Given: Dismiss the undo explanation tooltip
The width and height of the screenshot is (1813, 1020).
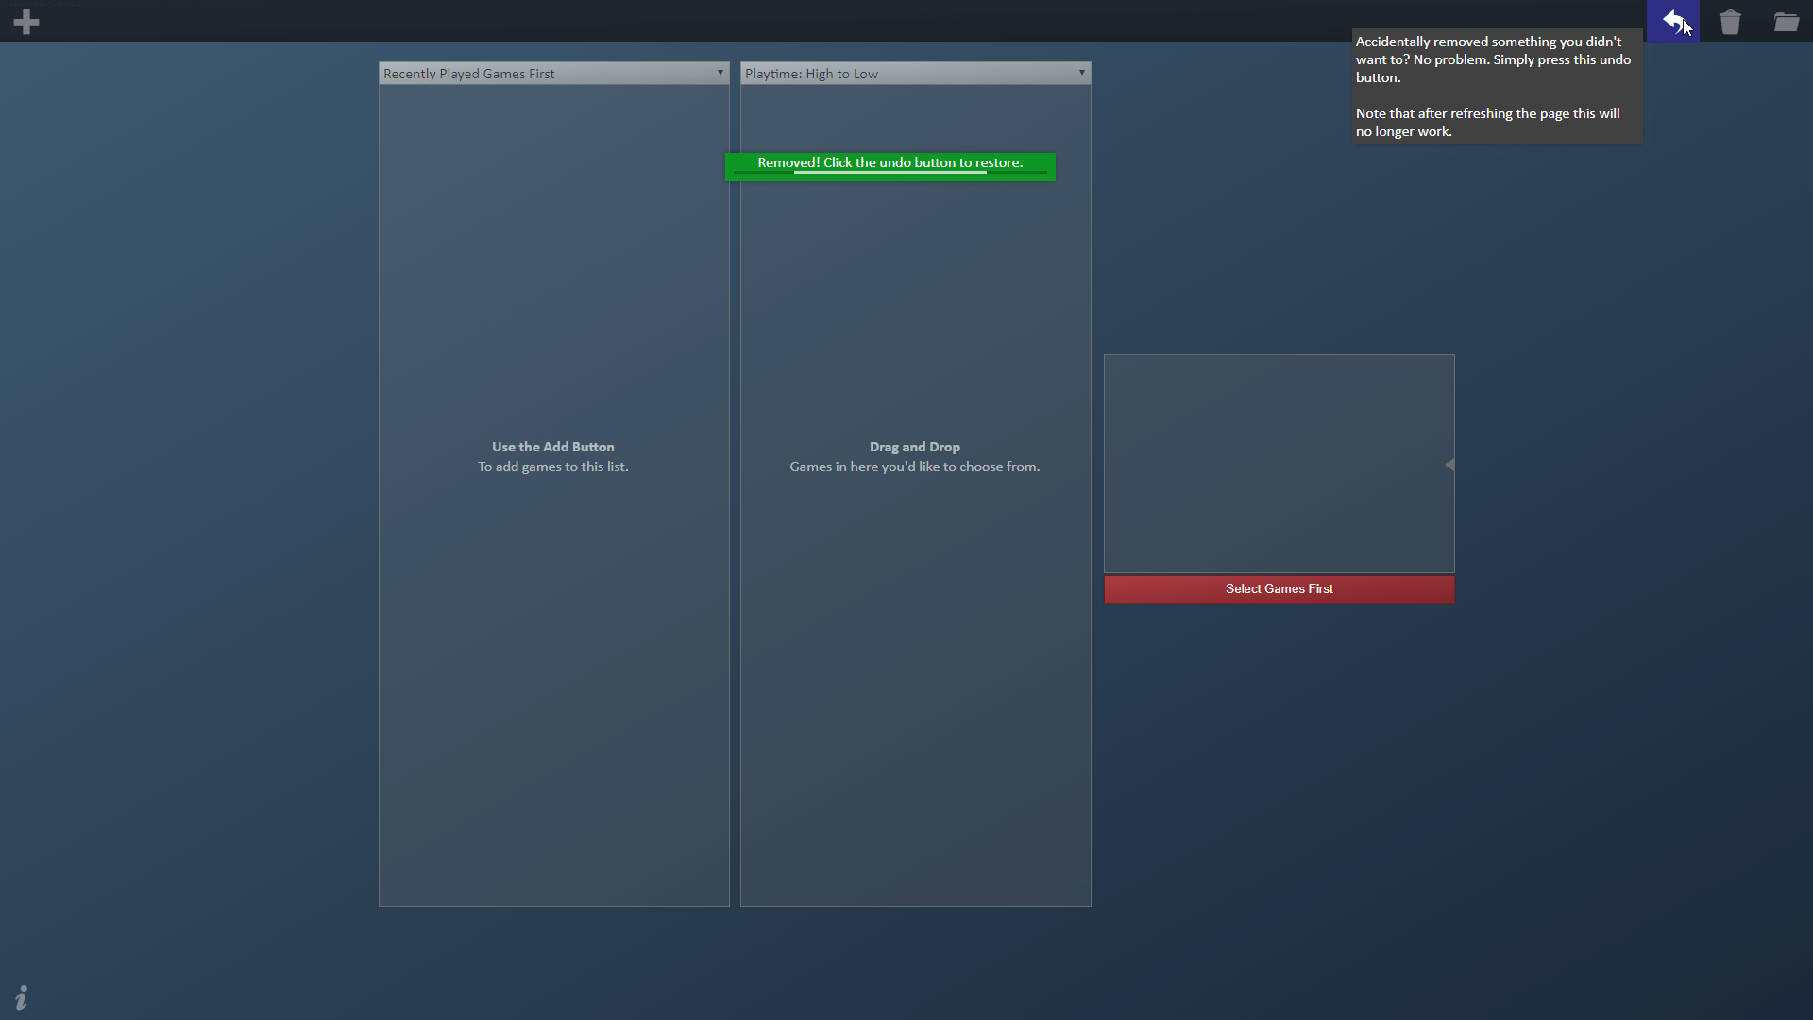Looking at the screenshot, I should point(1496,85).
